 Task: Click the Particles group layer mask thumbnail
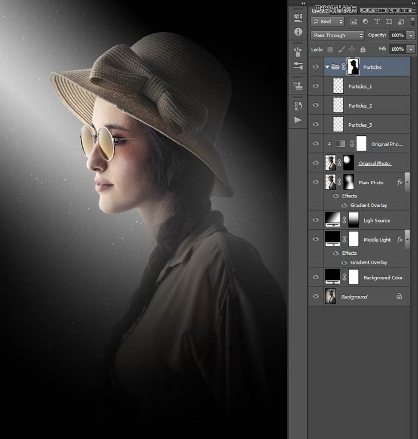353,67
